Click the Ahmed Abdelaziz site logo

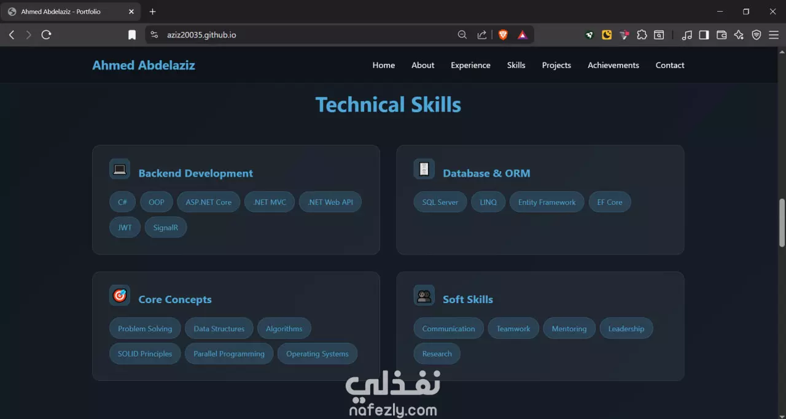tap(144, 65)
